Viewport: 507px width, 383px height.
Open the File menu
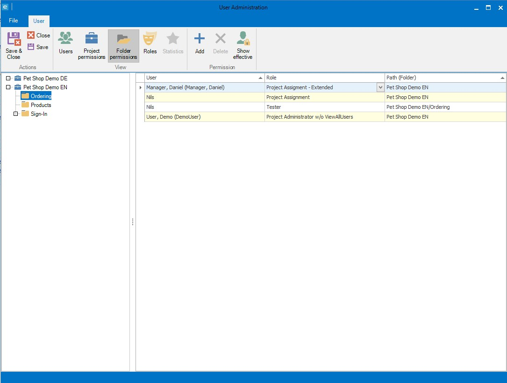coord(14,21)
